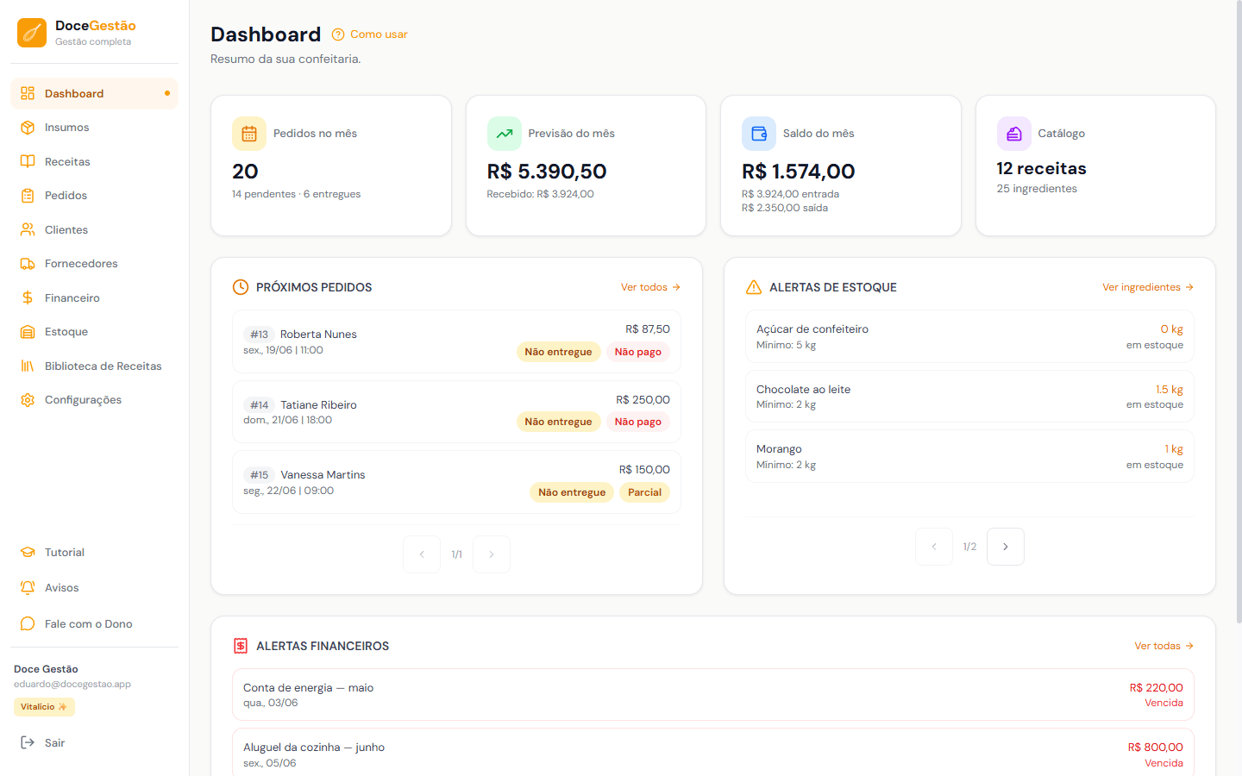
Task: Click previous page arrow in Próximos Pedidos
Action: (422, 554)
